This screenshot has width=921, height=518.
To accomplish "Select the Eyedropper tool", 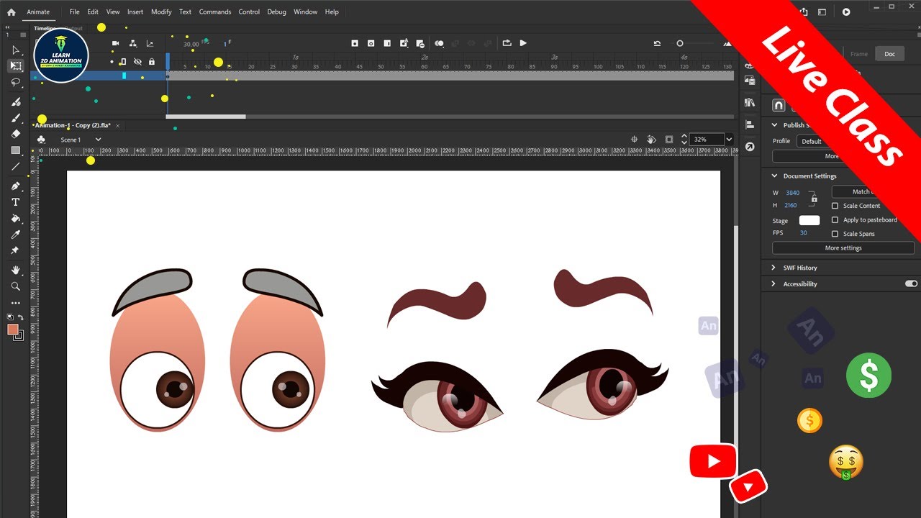I will tap(15, 235).
